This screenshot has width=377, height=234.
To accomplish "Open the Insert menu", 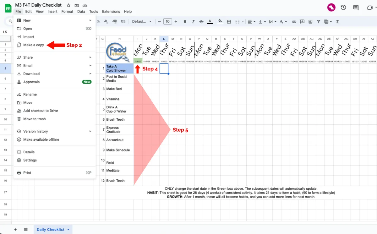I will point(52,11).
